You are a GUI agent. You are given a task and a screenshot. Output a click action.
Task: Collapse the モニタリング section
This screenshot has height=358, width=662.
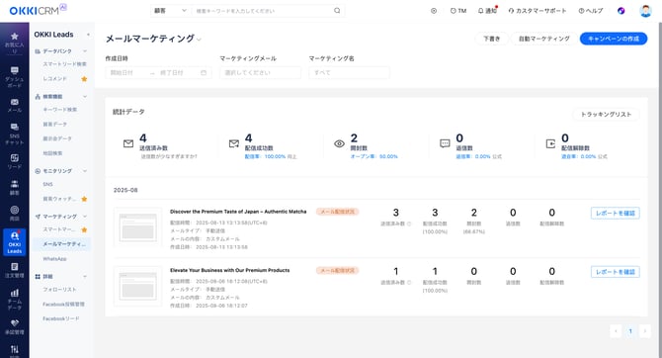click(x=85, y=171)
